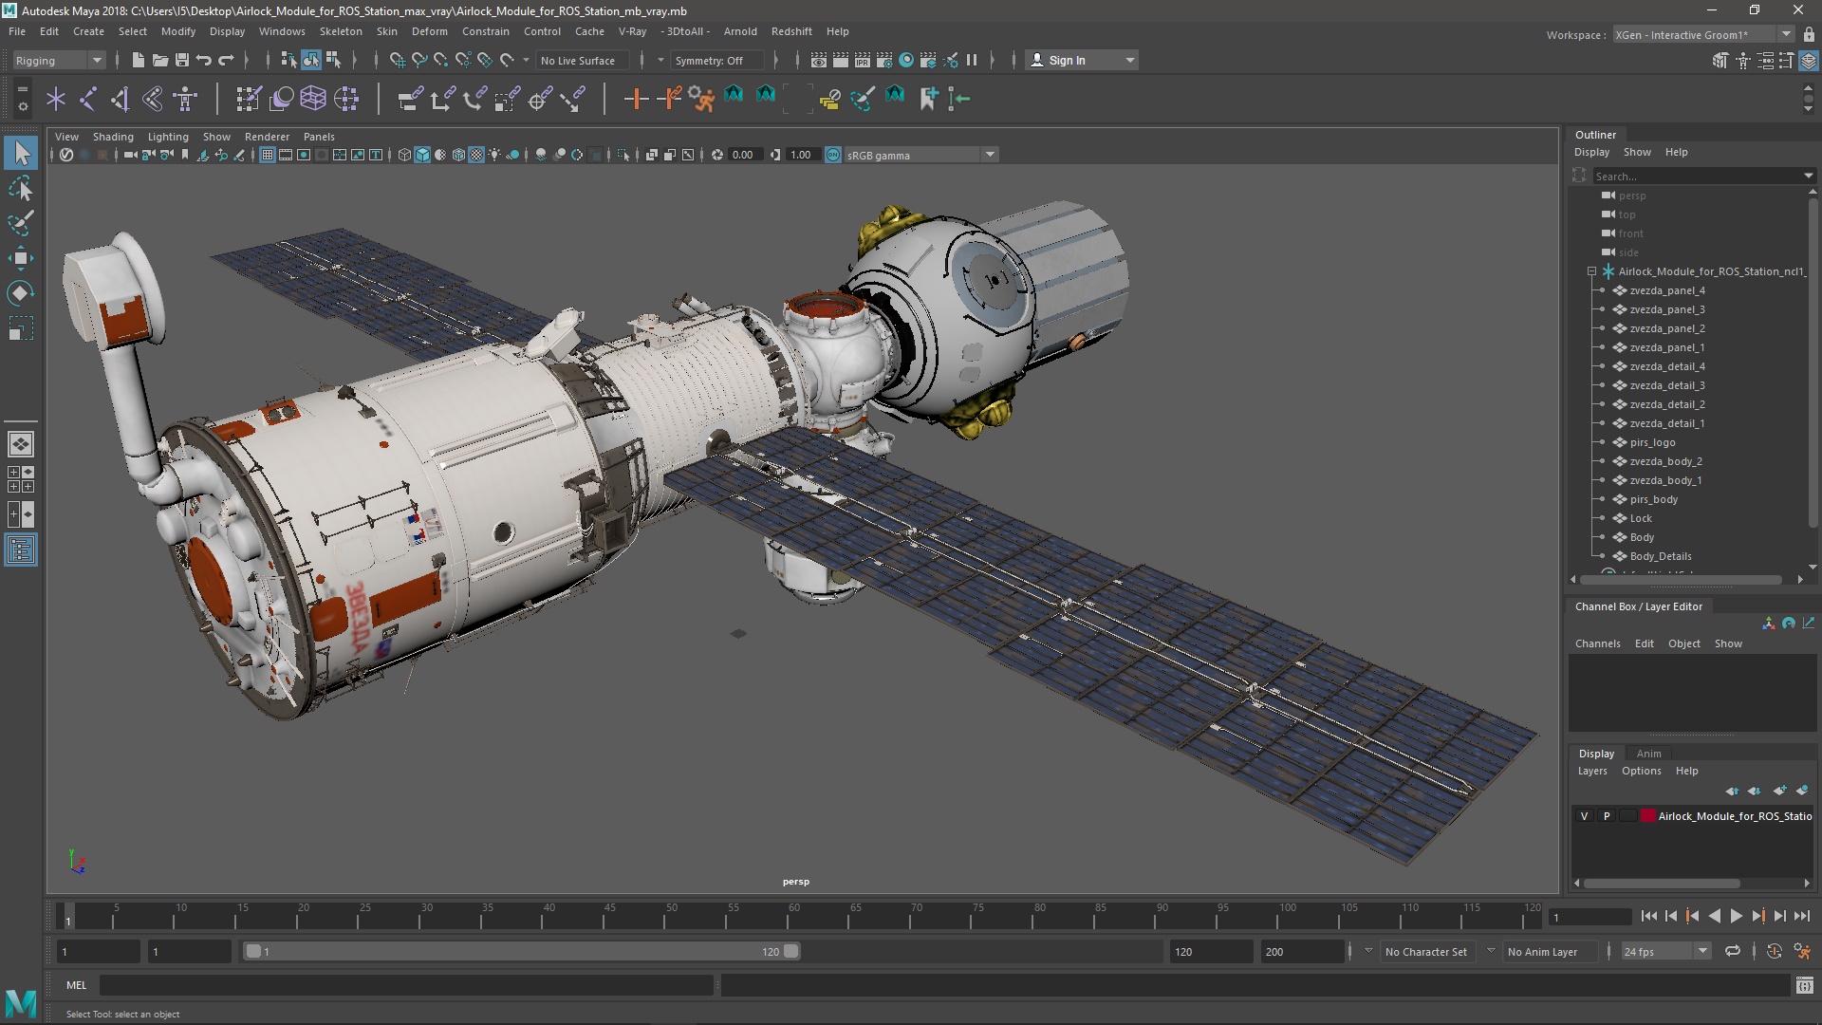The image size is (1822, 1025).
Task: Open the Outliner layout quick button
Action: point(21,550)
